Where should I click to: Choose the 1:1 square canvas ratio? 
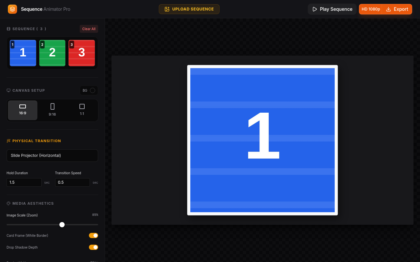[x=82, y=110]
